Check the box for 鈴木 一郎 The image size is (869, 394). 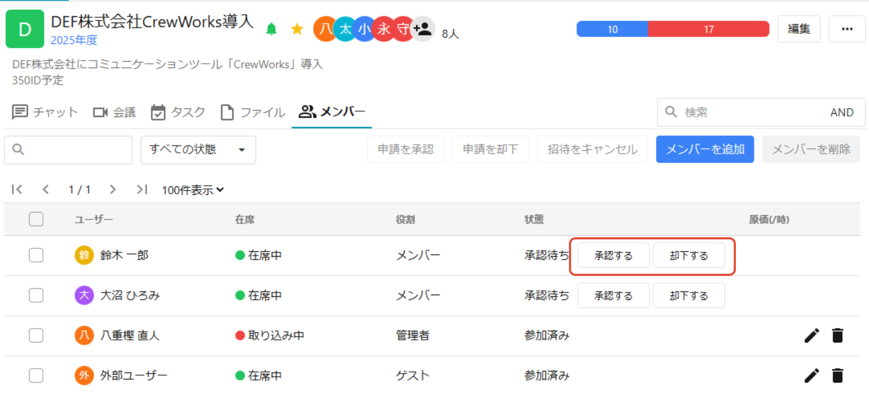tap(36, 255)
